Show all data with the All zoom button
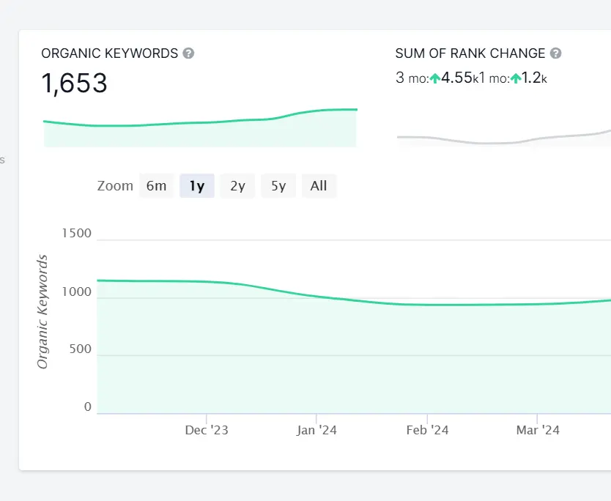Image resolution: width=611 pixels, height=501 pixels. tap(319, 186)
